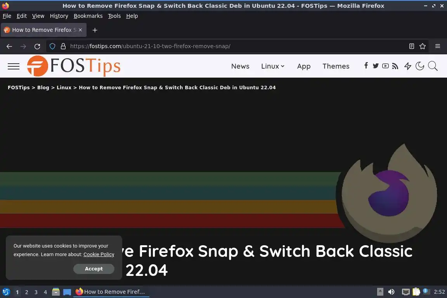Screen dimensions: 447x298
Task: Click the taskbar clock
Action: click(439, 292)
